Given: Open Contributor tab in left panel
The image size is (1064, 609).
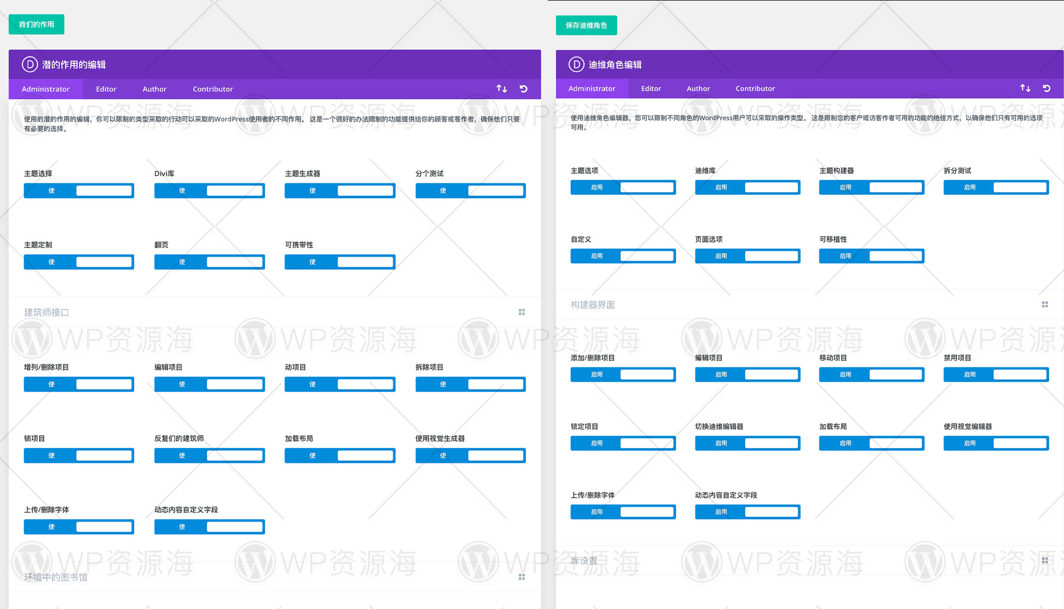Looking at the screenshot, I should pyautogui.click(x=213, y=89).
